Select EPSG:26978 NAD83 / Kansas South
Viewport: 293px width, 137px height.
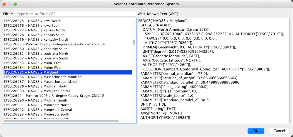click(68, 35)
